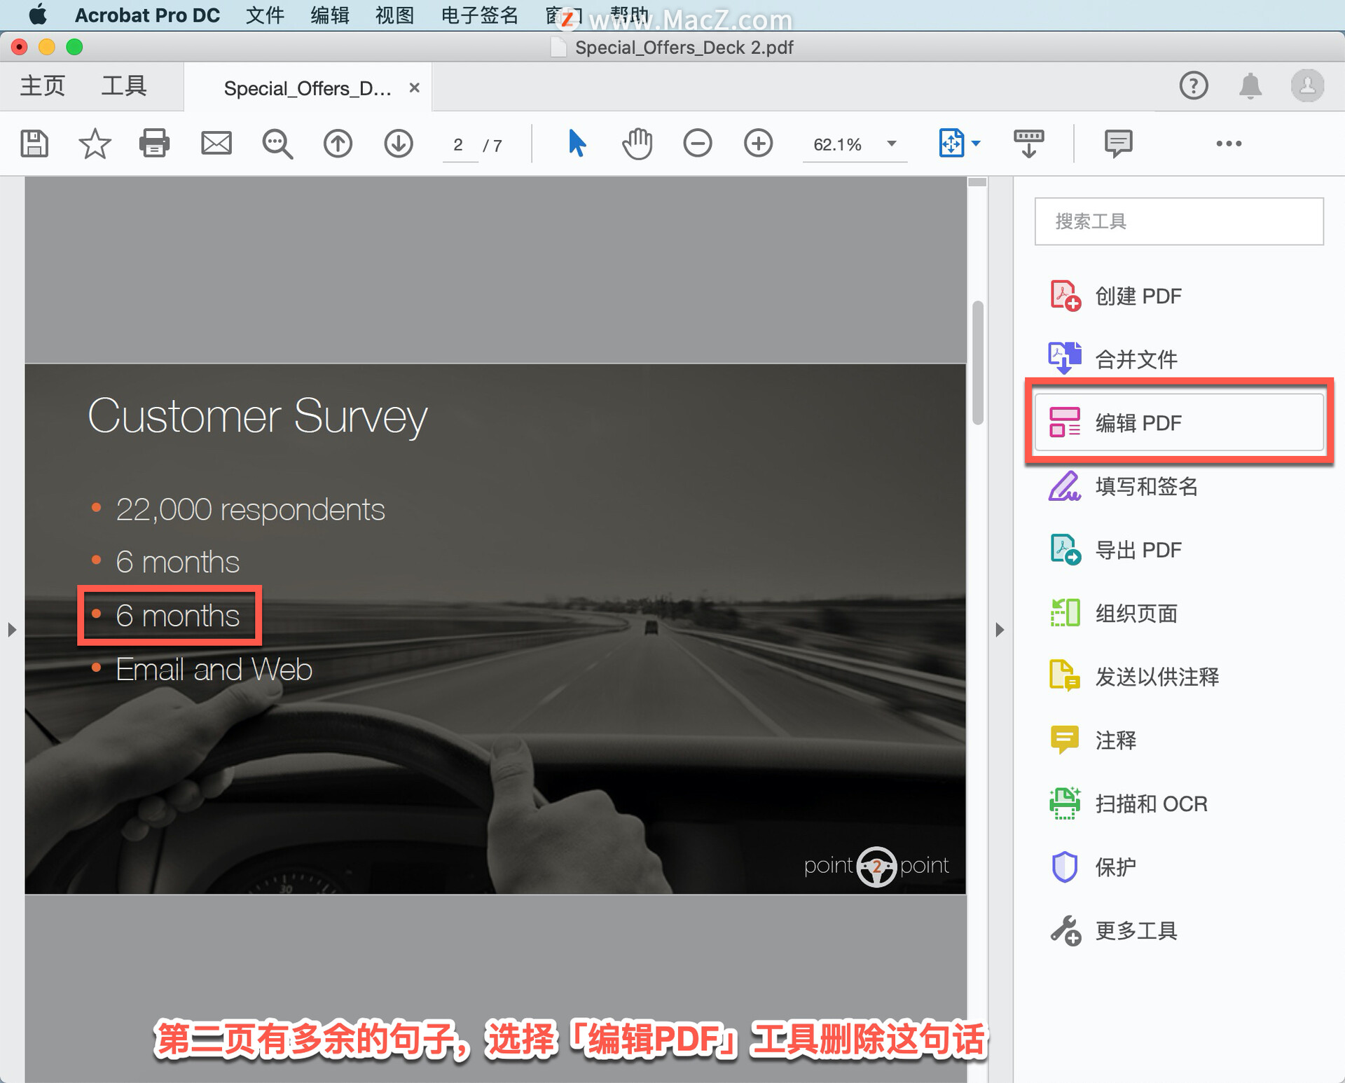Viewport: 1345px width, 1083px height.
Task: Open 合并文件 tool
Action: tap(1179, 359)
